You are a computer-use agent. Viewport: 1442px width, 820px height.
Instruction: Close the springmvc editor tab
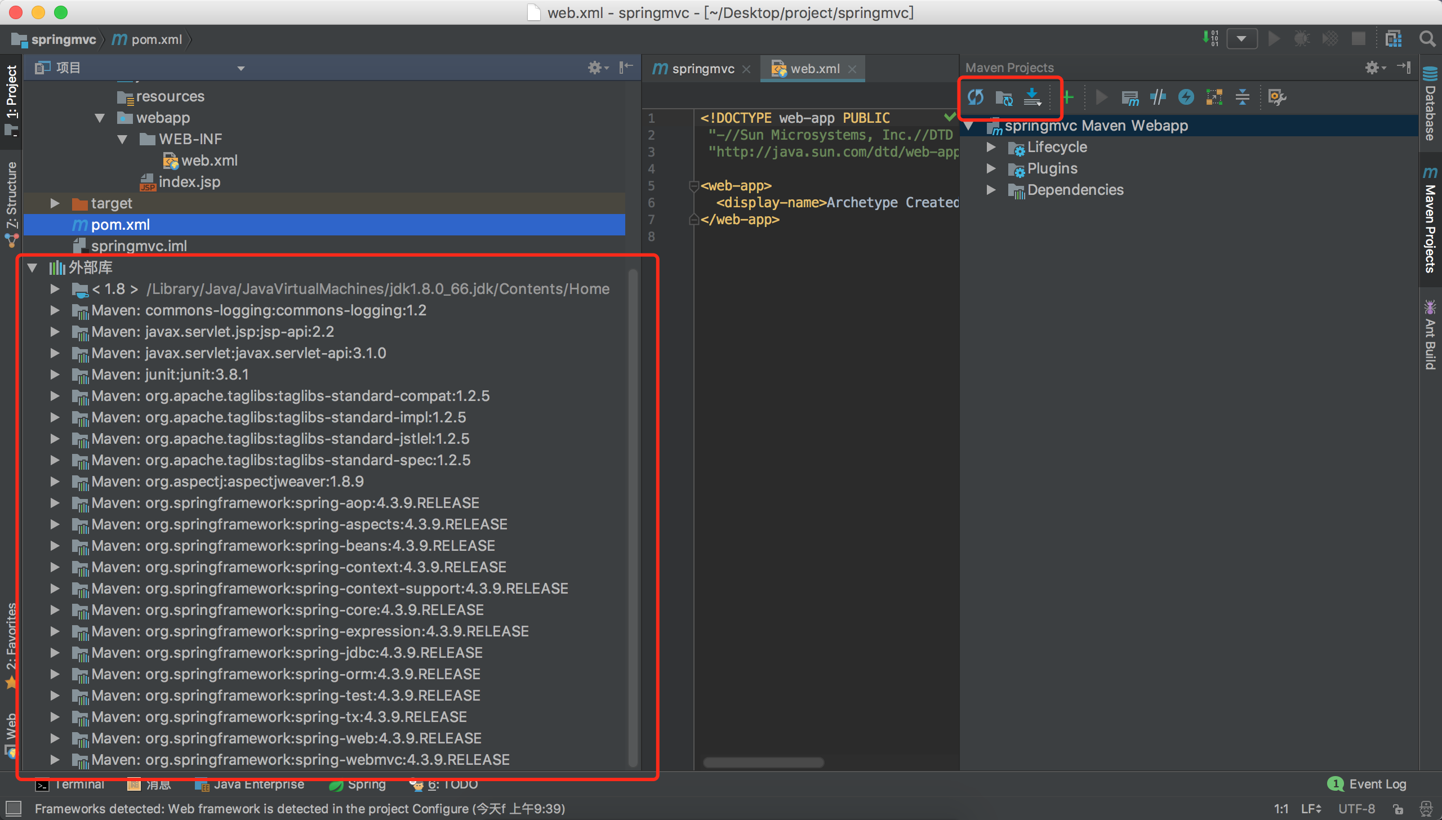[746, 69]
